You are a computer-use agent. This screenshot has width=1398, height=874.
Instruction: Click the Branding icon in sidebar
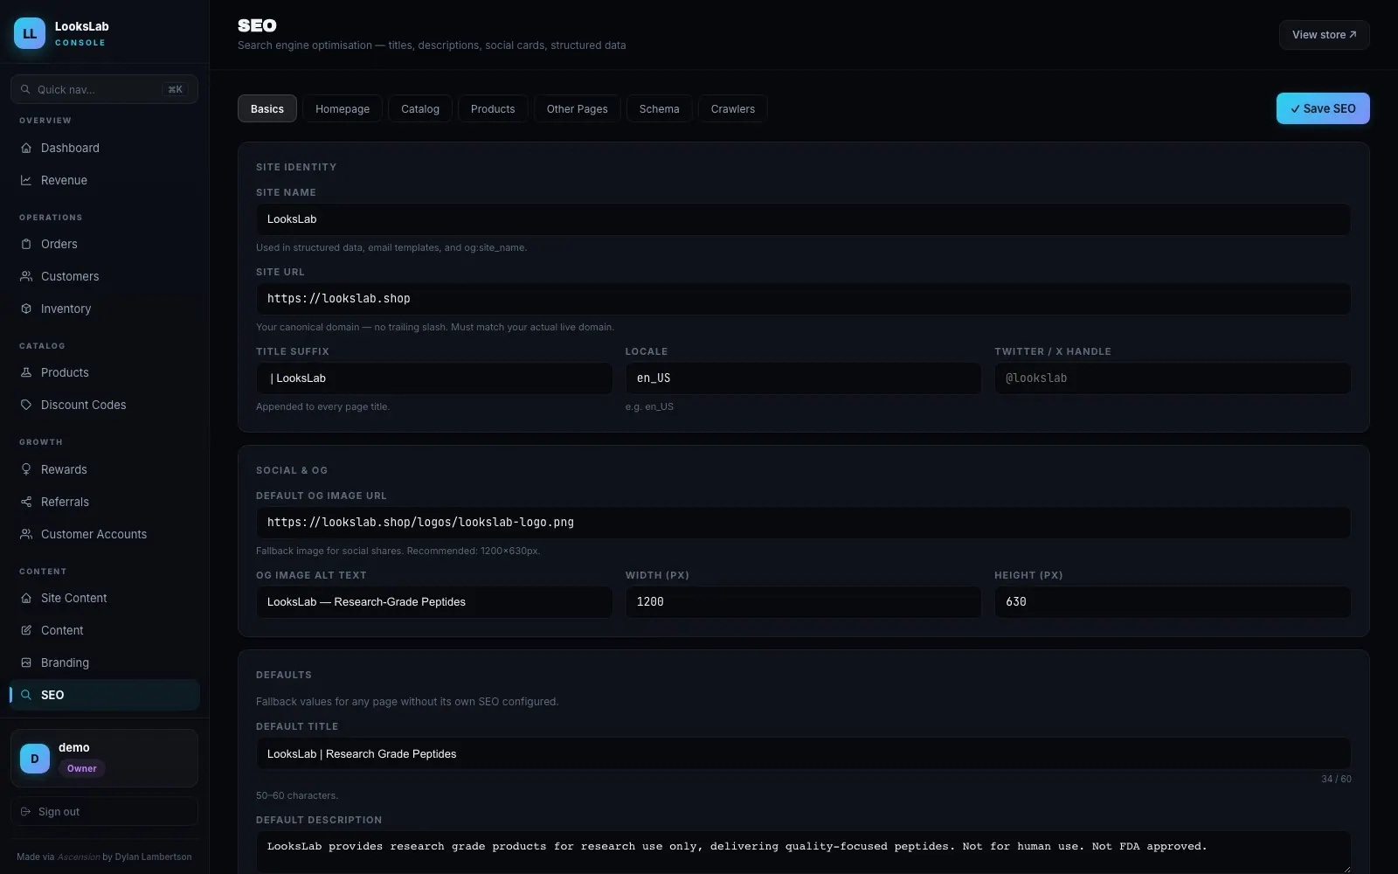click(x=26, y=662)
